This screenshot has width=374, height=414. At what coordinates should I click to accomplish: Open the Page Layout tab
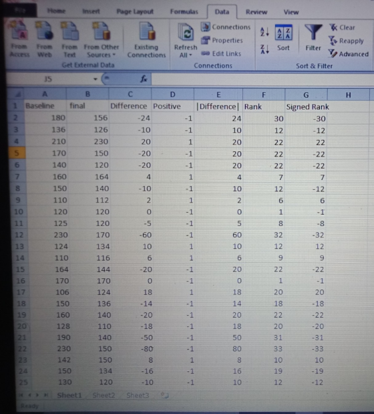[135, 11]
